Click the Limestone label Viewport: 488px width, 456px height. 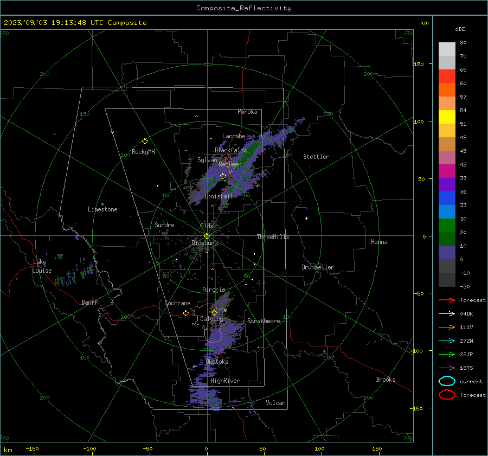[102, 209]
